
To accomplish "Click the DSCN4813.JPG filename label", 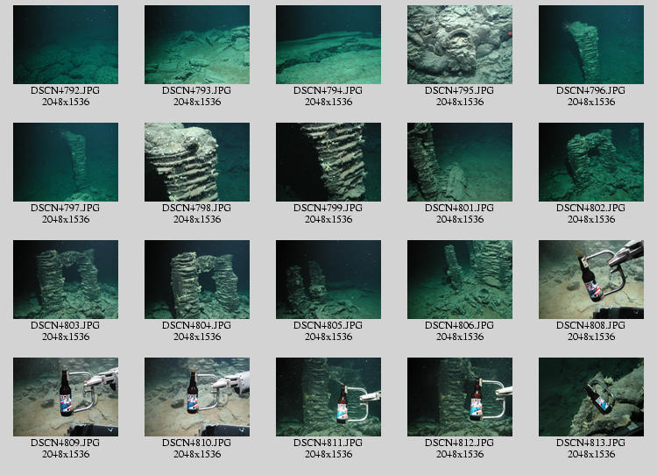I will pyautogui.click(x=591, y=443).
